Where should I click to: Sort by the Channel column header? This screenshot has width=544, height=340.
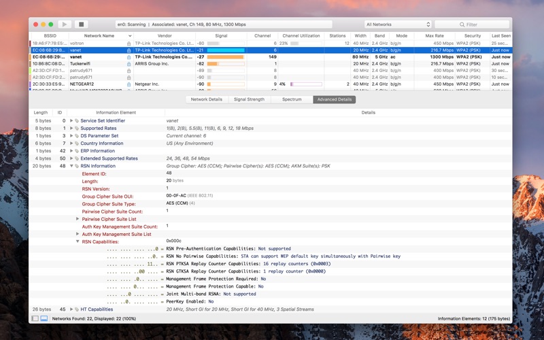262,36
